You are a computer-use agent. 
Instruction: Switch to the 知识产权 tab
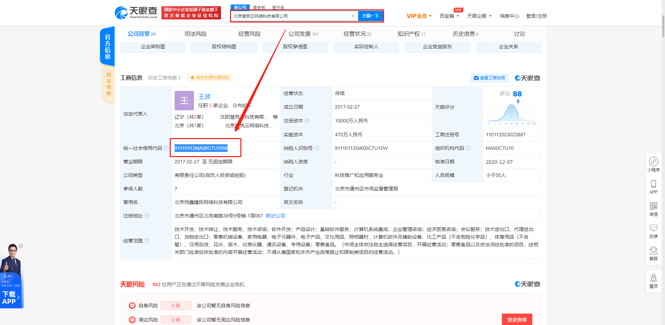tap(411, 34)
